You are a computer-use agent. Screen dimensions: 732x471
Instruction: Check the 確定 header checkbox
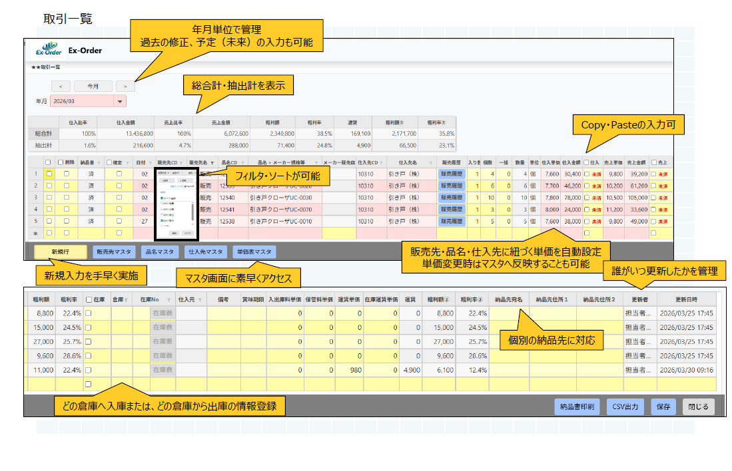pyautogui.click(x=109, y=162)
